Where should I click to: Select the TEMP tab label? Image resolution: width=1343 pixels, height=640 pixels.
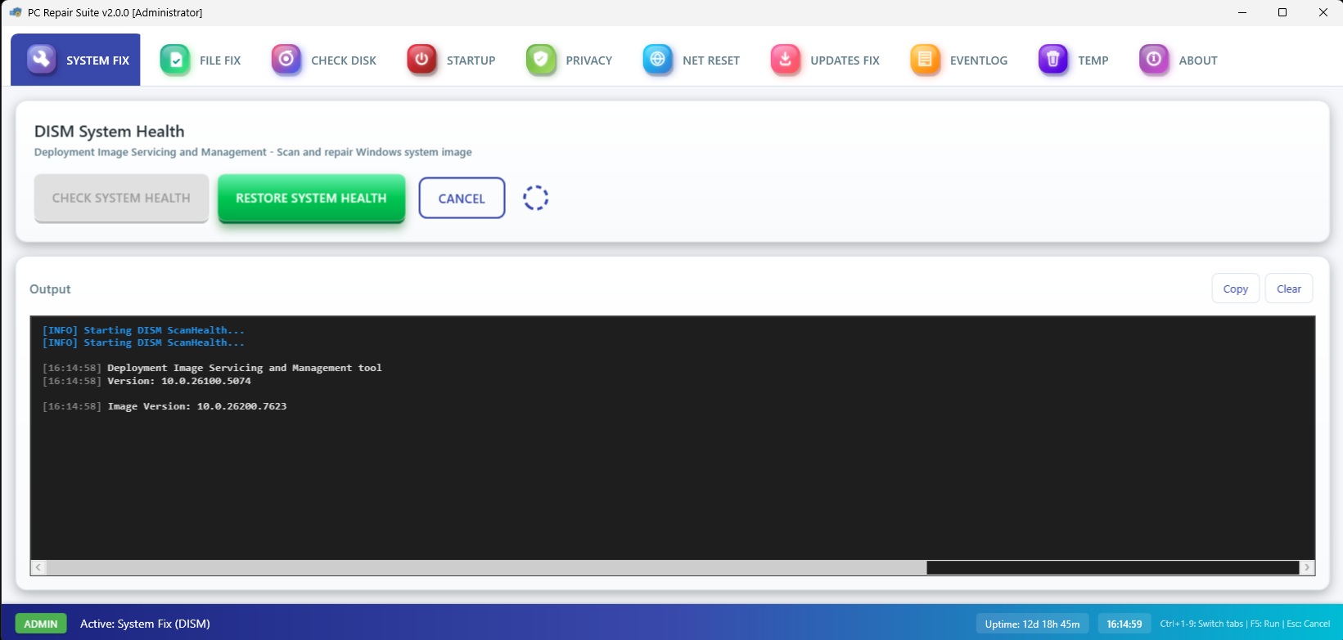[x=1093, y=60]
